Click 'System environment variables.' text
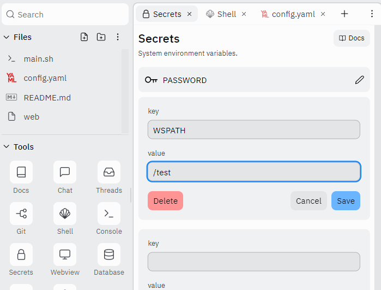The width and height of the screenshot is (381, 290). coord(188,53)
